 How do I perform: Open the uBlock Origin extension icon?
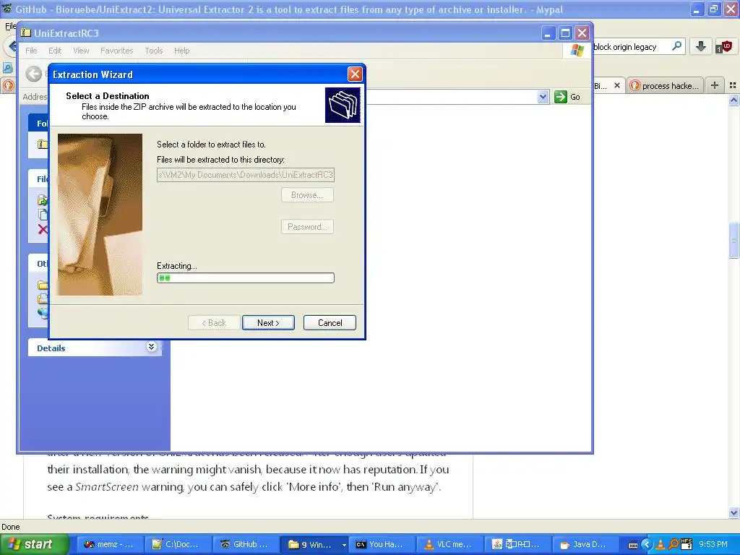click(x=723, y=47)
